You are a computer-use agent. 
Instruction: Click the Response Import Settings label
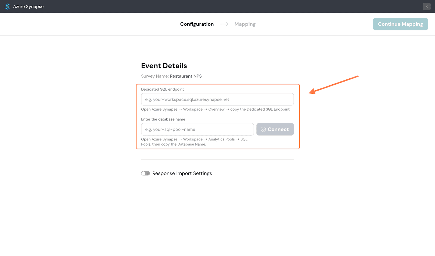tap(182, 173)
